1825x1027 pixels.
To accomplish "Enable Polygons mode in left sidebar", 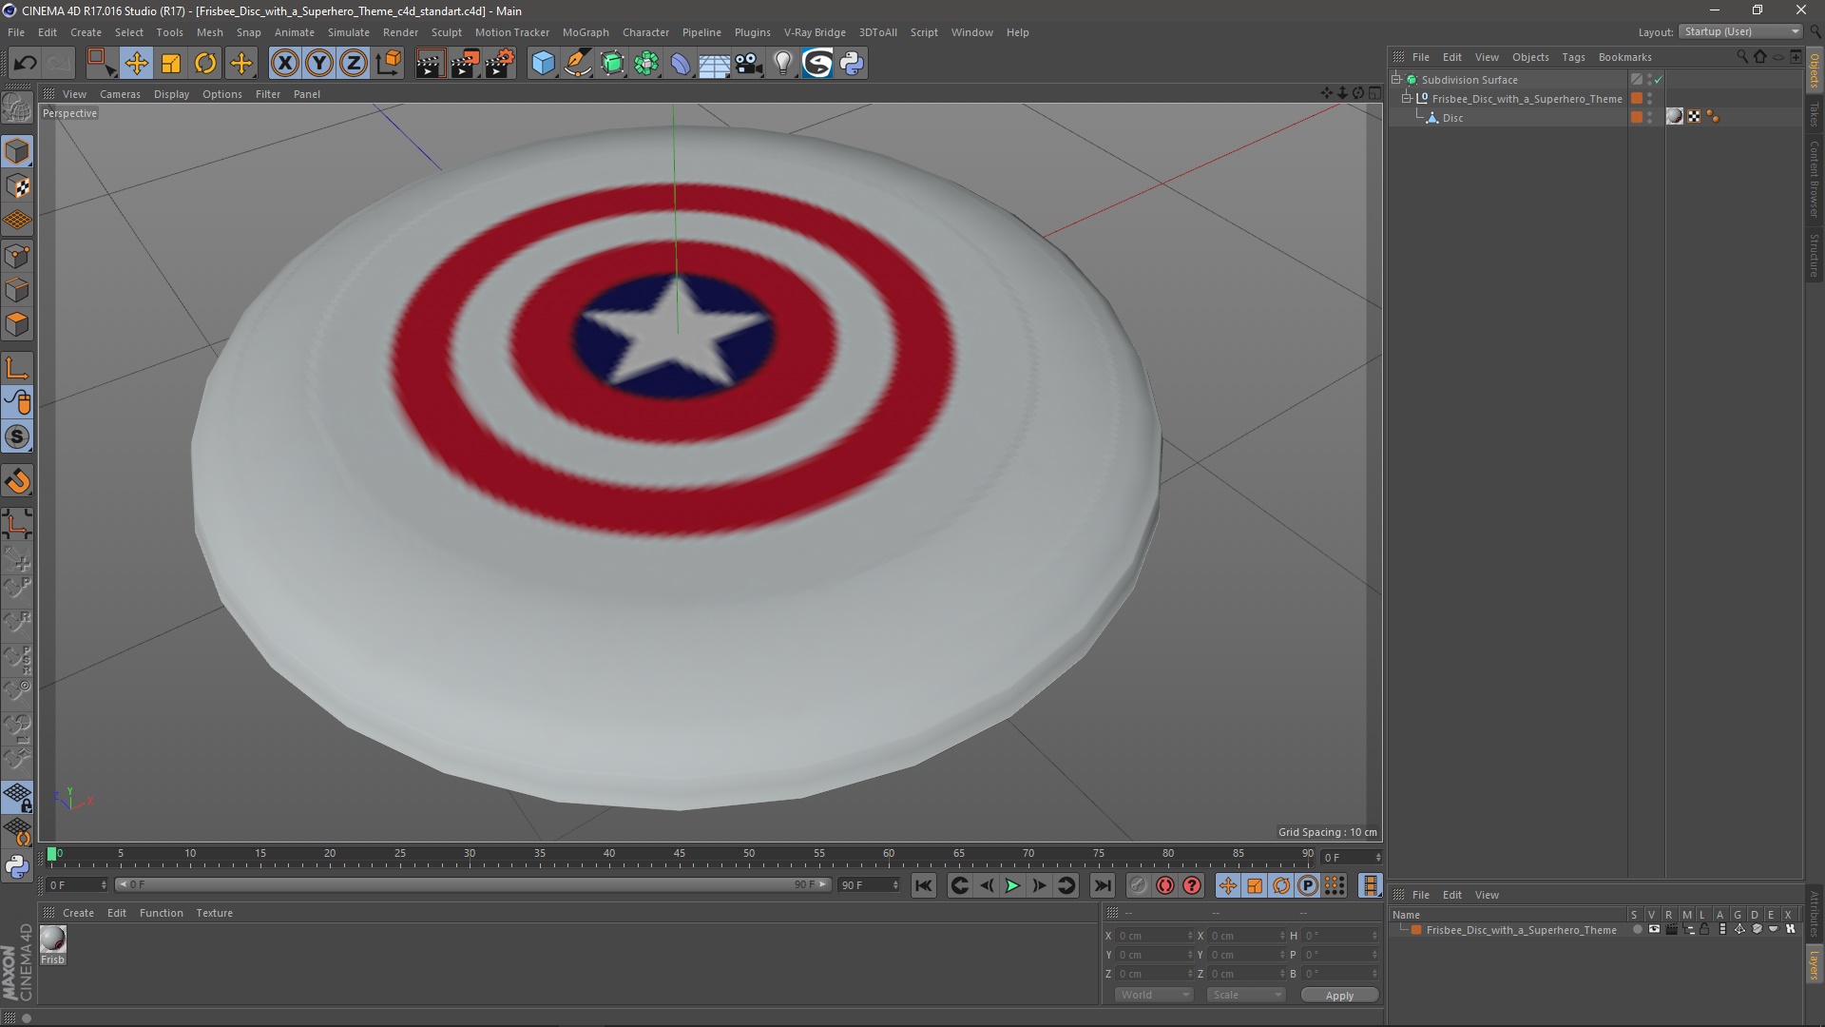I will point(17,325).
